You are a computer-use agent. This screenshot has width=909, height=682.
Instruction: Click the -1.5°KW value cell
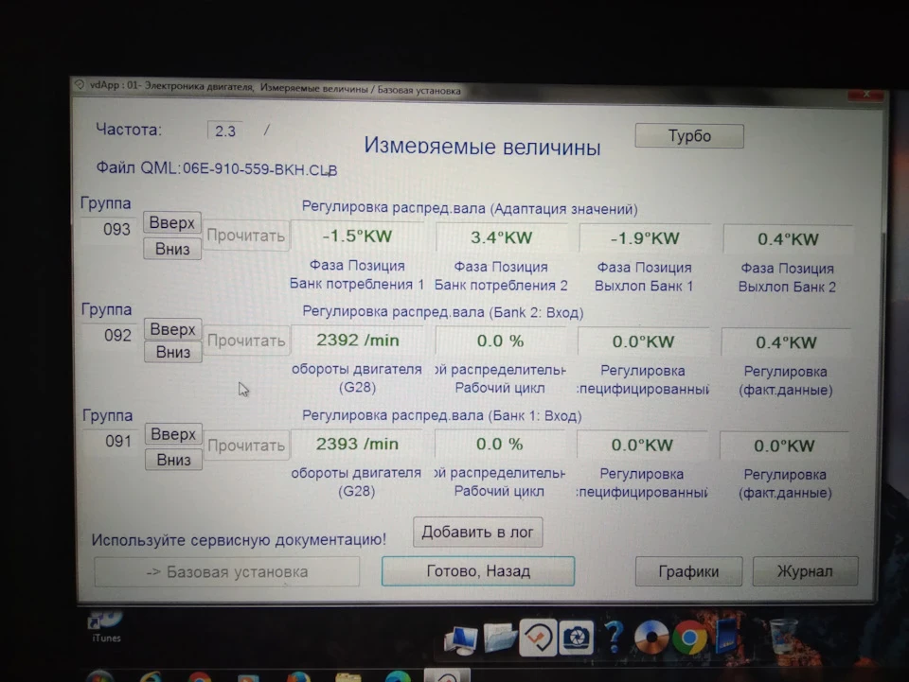point(357,236)
